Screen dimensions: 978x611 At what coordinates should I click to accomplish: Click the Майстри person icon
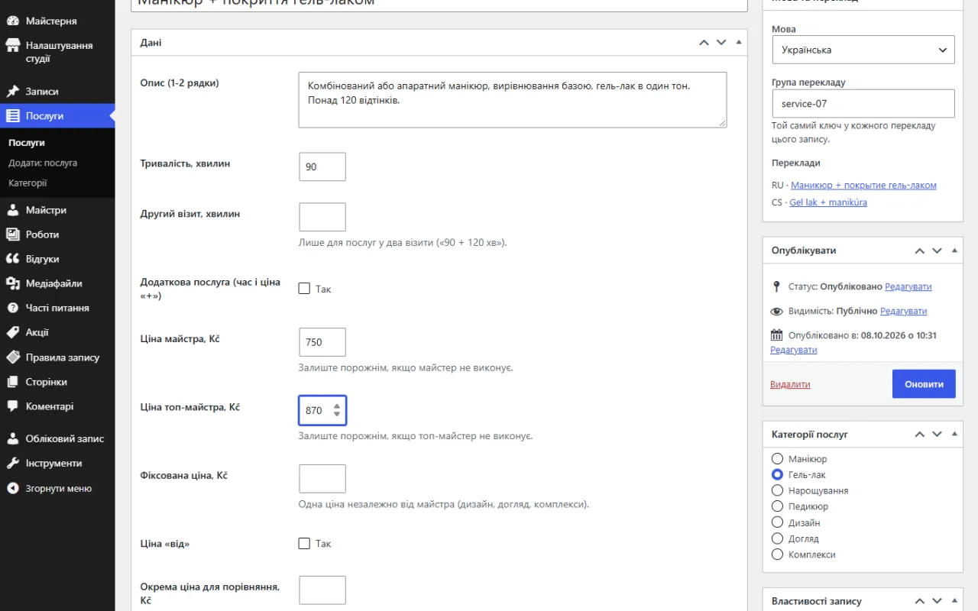click(13, 210)
